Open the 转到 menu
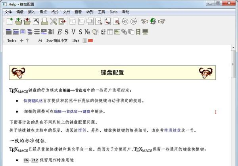Viewport: 238px width, 166px height. [x=90, y=12]
